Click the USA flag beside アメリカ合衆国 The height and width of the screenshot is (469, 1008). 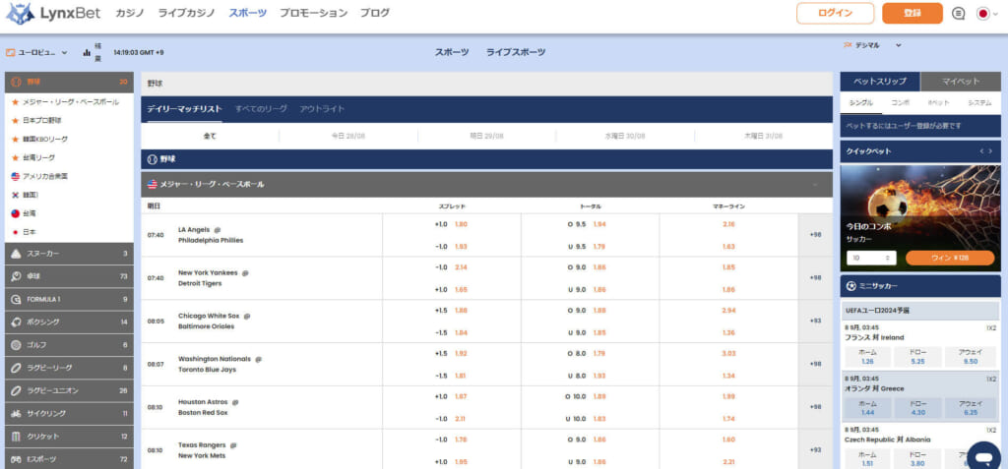16,176
